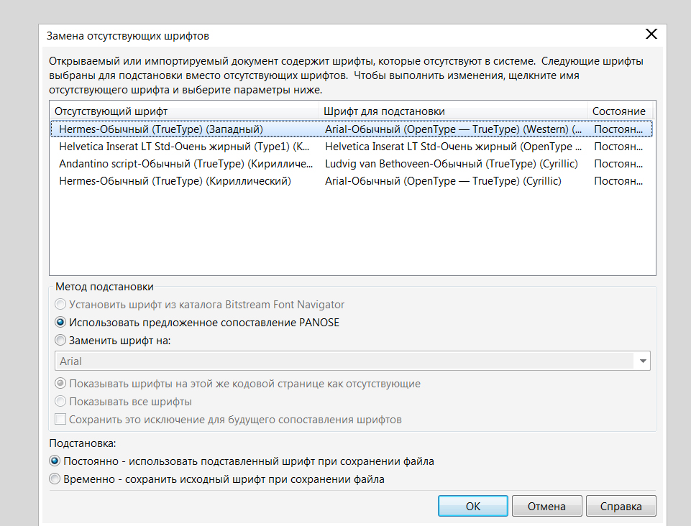
Task: Select Bitstream Font Navigator install option
Action: (60, 305)
